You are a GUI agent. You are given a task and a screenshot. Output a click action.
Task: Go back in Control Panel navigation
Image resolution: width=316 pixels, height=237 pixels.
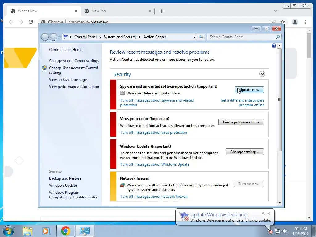[45, 37]
